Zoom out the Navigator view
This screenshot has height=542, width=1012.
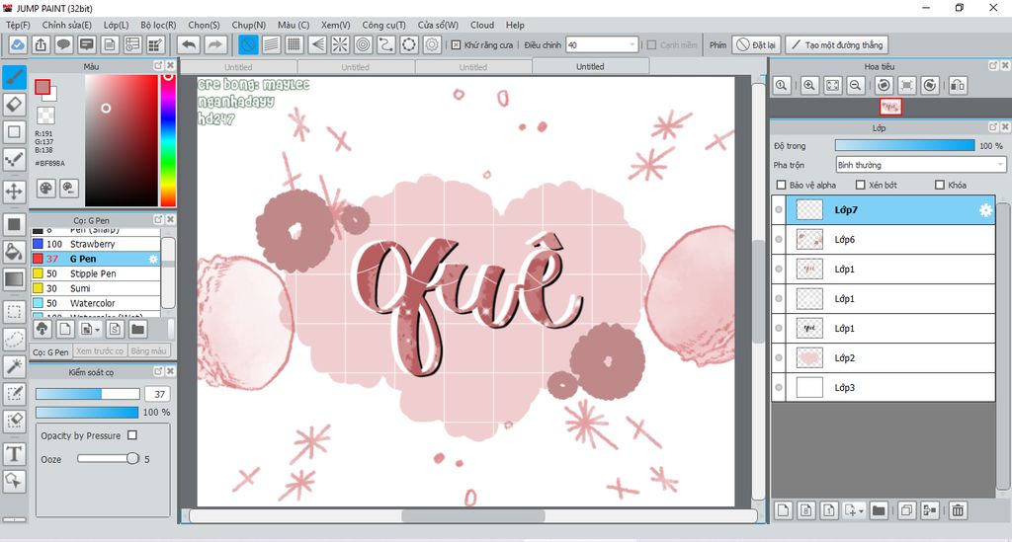point(856,85)
